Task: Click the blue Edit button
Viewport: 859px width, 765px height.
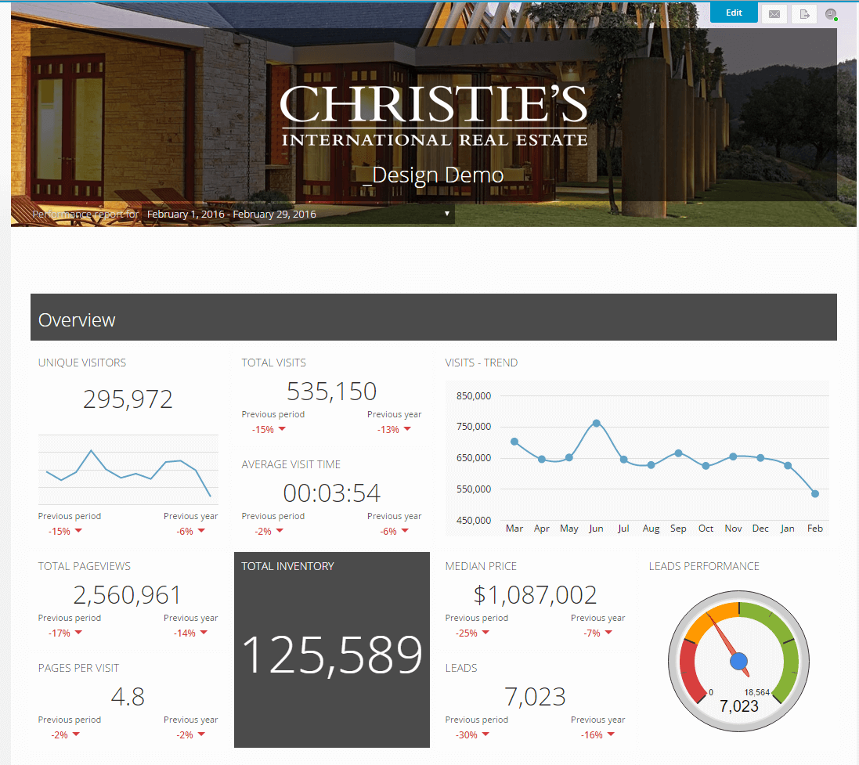Action: [x=734, y=13]
